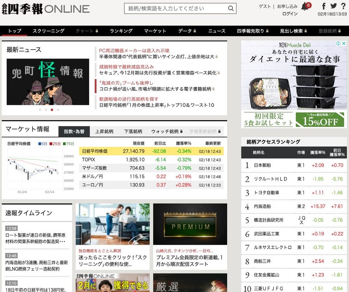349x292 pixels.
Task: Select the トップ navigation tab
Action: pos(14,31)
